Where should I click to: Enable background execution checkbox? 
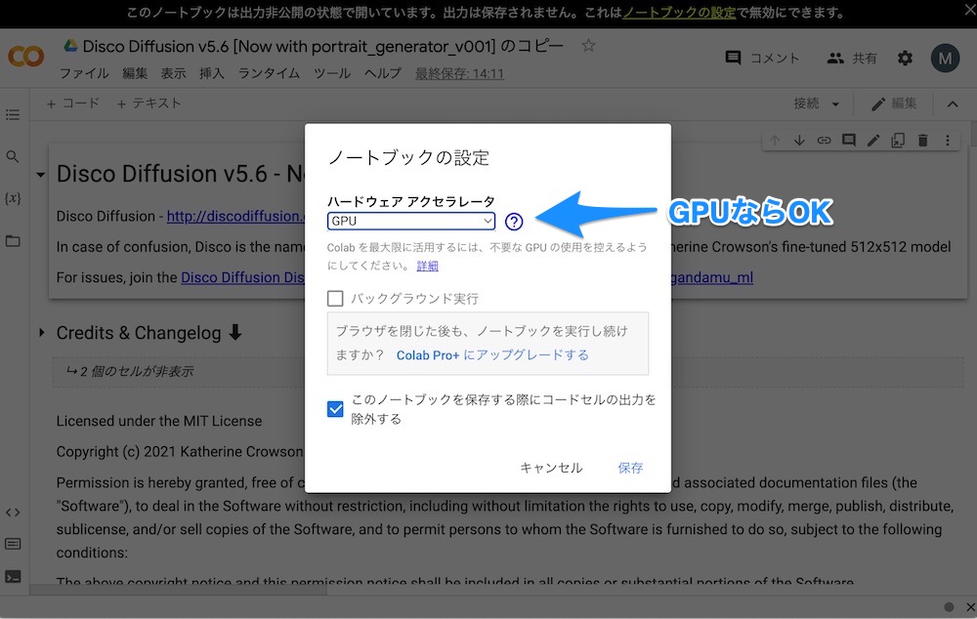click(335, 299)
